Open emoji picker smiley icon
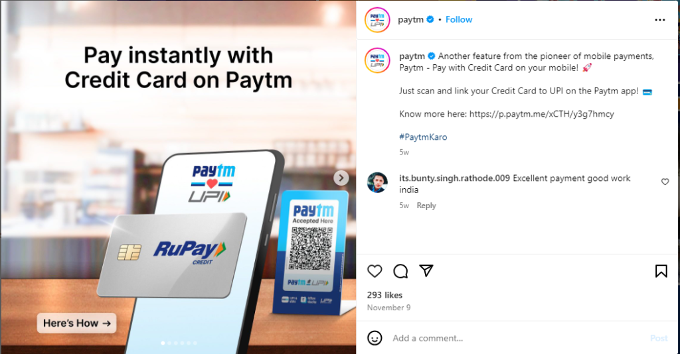 [375, 338]
